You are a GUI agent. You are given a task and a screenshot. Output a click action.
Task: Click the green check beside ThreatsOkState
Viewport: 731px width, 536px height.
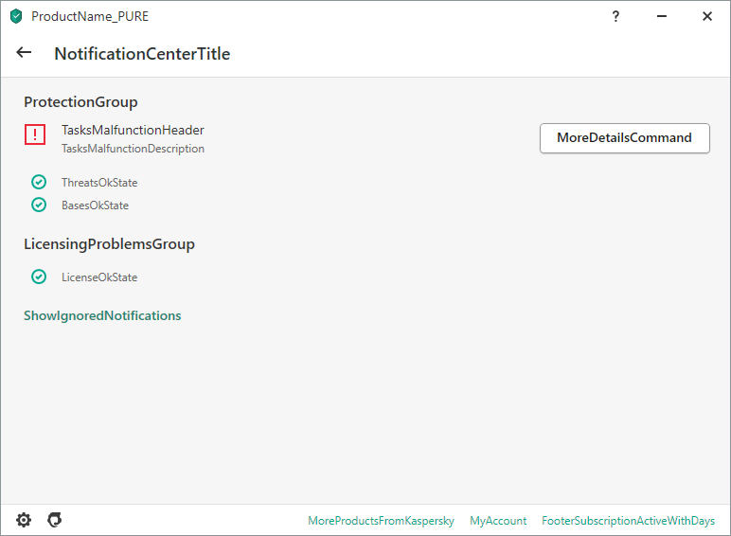pyautogui.click(x=39, y=182)
